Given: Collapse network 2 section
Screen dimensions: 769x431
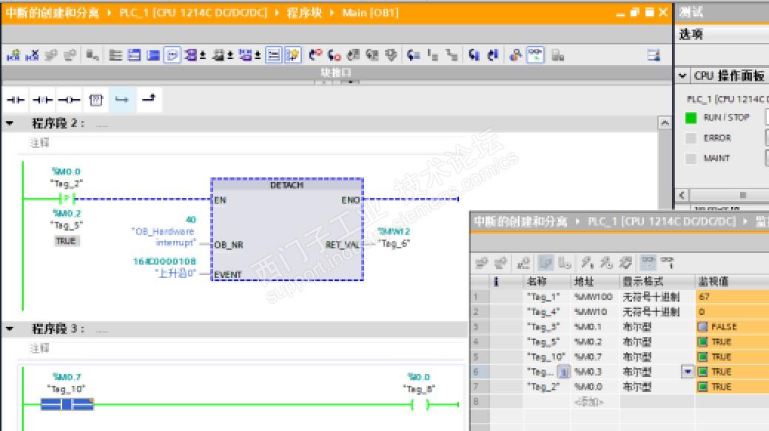Looking at the screenshot, I should point(10,123).
